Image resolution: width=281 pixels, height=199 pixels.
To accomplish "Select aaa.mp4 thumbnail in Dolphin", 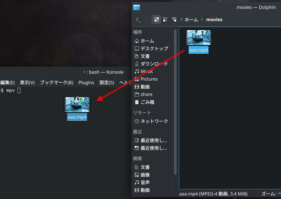I will click(199, 38).
